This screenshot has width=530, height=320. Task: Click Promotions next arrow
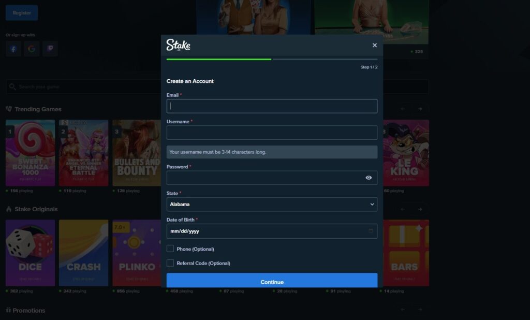(x=420, y=310)
